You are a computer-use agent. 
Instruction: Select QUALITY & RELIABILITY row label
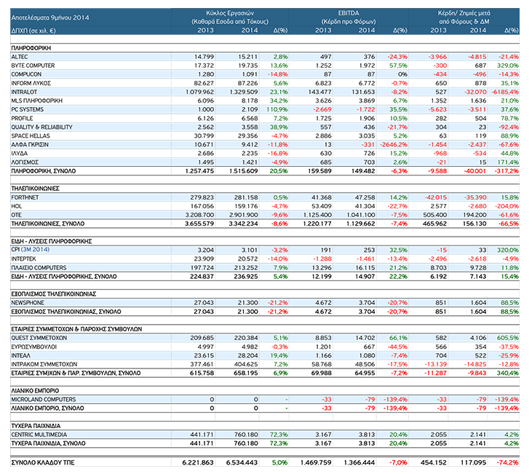[x=41, y=127]
